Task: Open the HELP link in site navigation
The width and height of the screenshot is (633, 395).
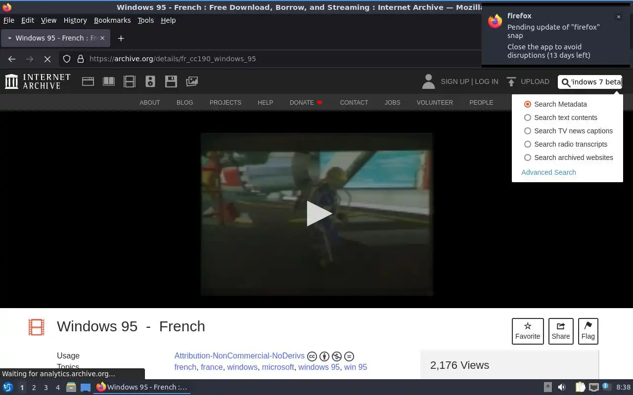Action: tap(265, 103)
